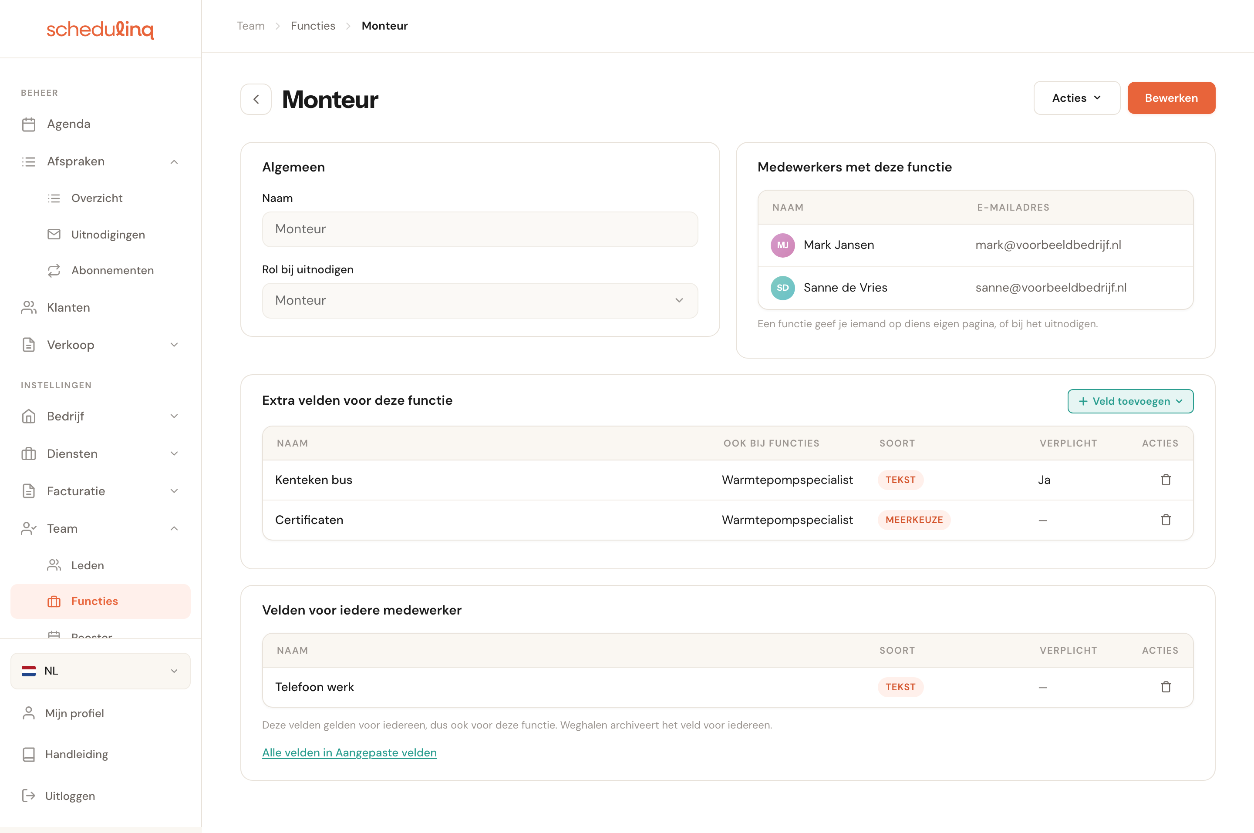Click the Overzicht list icon
The width and height of the screenshot is (1254, 833).
[x=54, y=198]
